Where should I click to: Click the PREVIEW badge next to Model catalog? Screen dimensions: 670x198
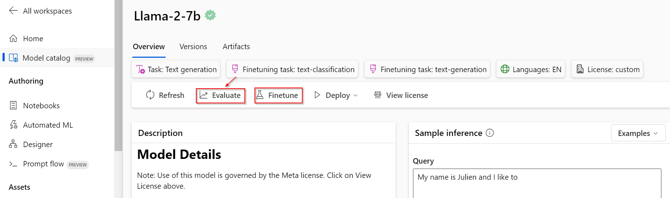tap(84, 59)
